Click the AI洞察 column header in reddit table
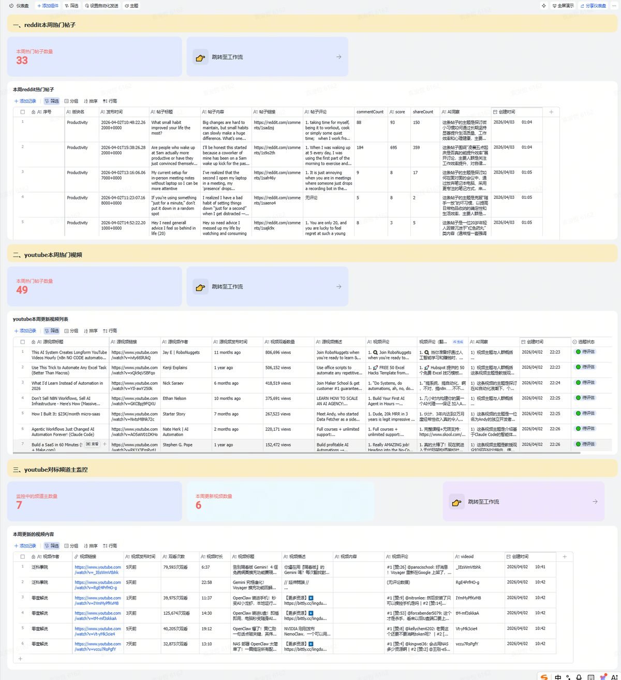Viewport: 621px width, 680px height. click(x=465, y=112)
